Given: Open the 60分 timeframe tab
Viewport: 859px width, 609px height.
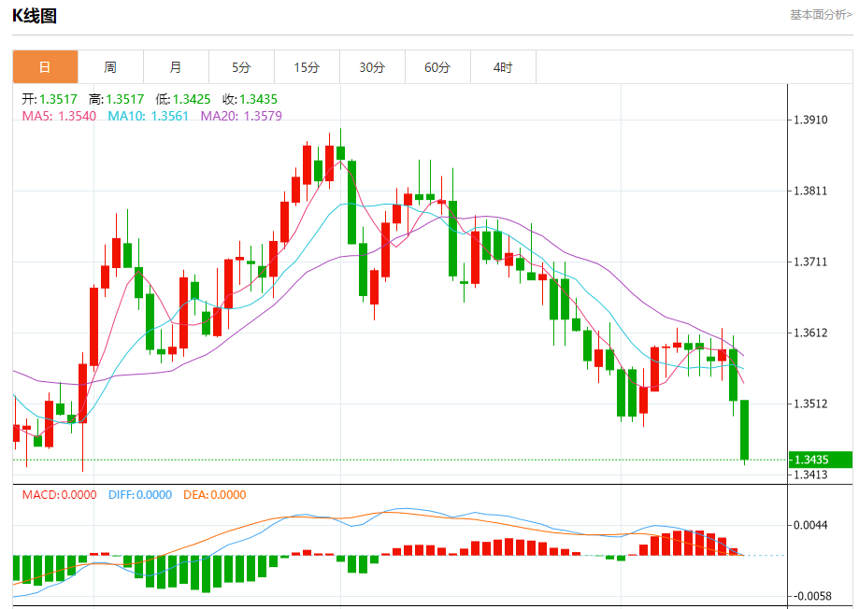Looking at the screenshot, I should tap(437, 67).
